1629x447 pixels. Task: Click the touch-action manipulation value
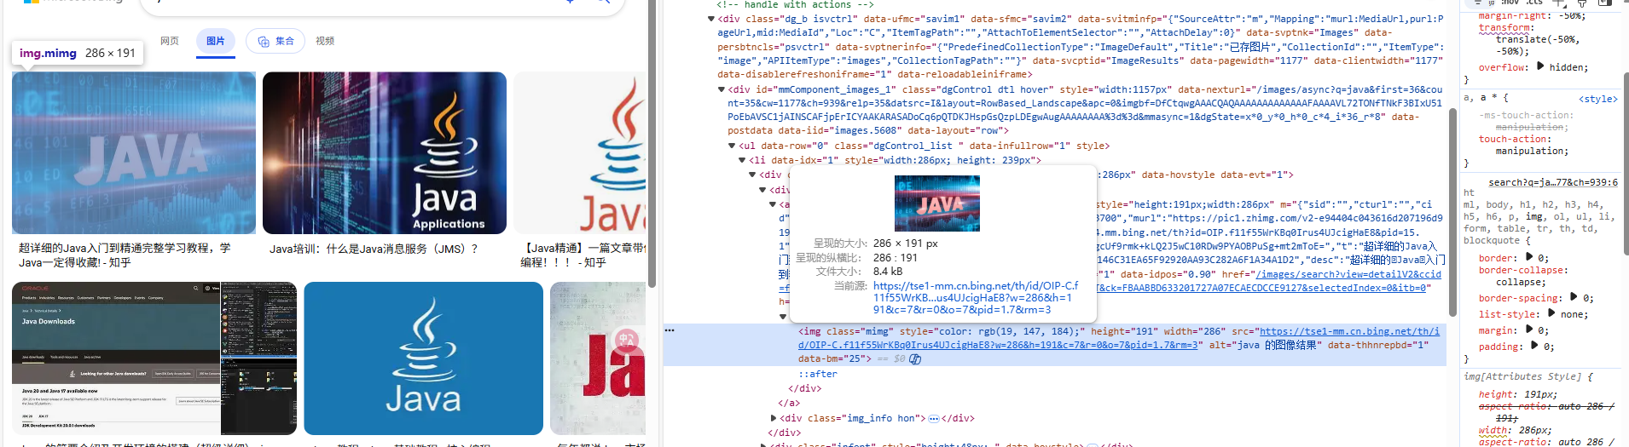[x=1530, y=151]
